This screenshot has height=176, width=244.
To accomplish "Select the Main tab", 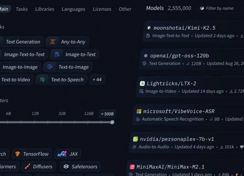I will click(4, 9).
